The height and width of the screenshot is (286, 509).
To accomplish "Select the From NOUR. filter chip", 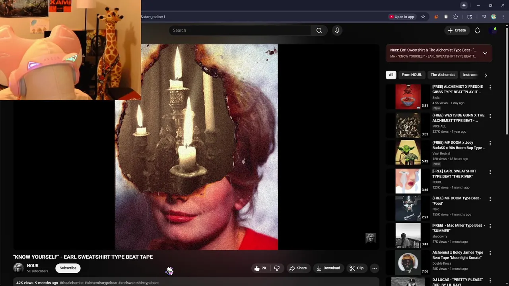I will [412, 75].
